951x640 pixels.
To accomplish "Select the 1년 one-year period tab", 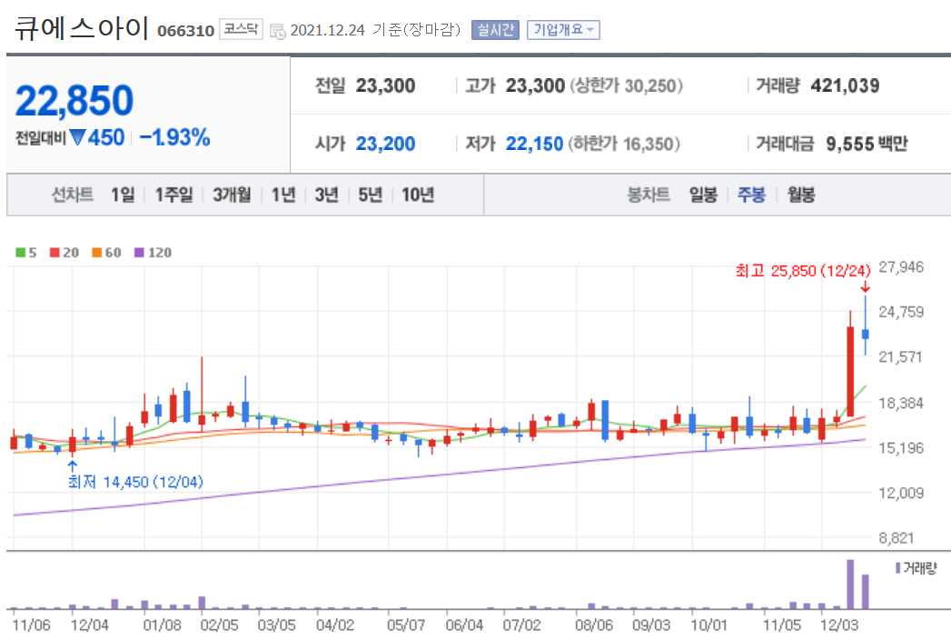I will pos(284,195).
